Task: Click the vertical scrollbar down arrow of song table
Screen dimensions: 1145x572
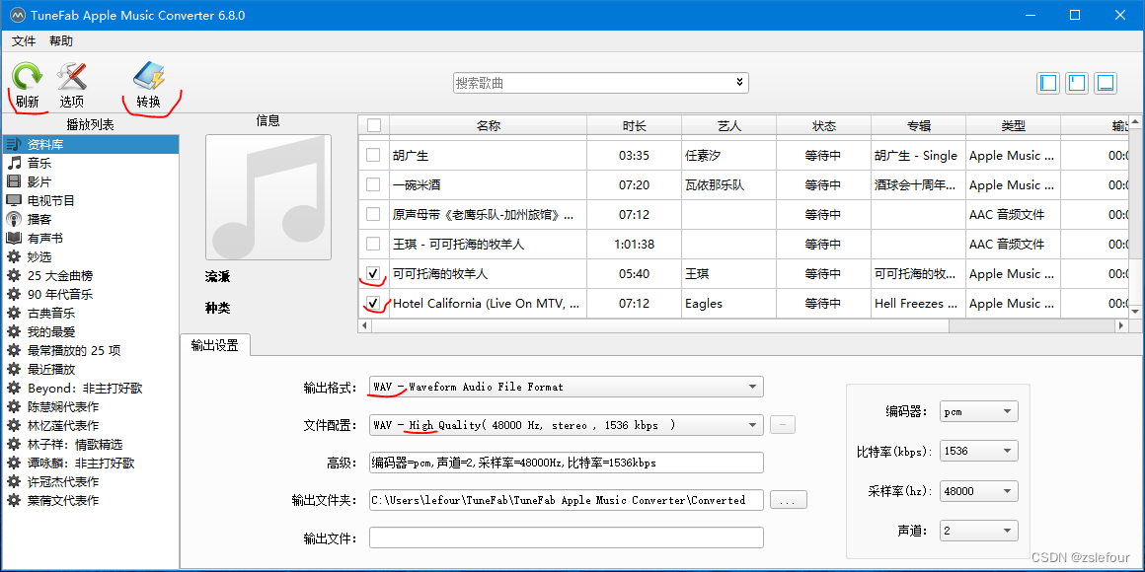Action: (x=1136, y=311)
